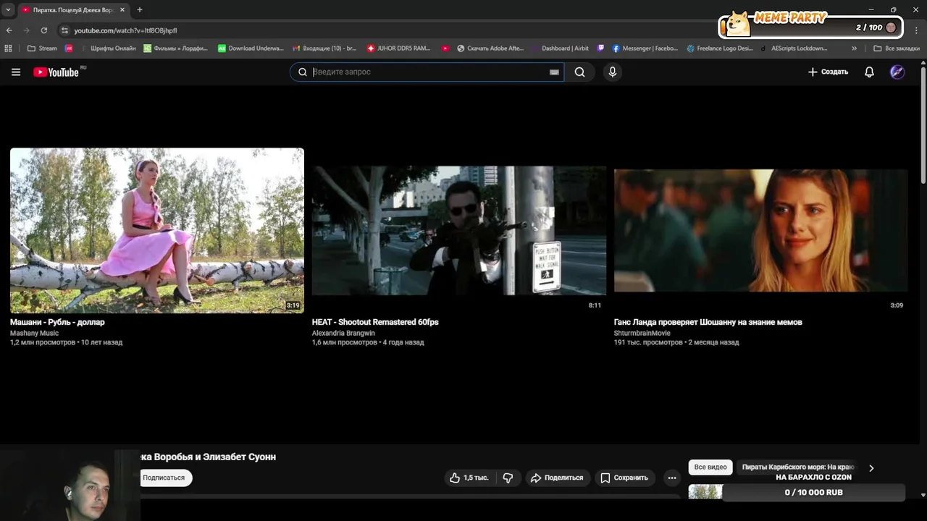The width and height of the screenshot is (927, 521).
Task: Open the Ганс Ланда video thumbnail
Action: [761, 230]
